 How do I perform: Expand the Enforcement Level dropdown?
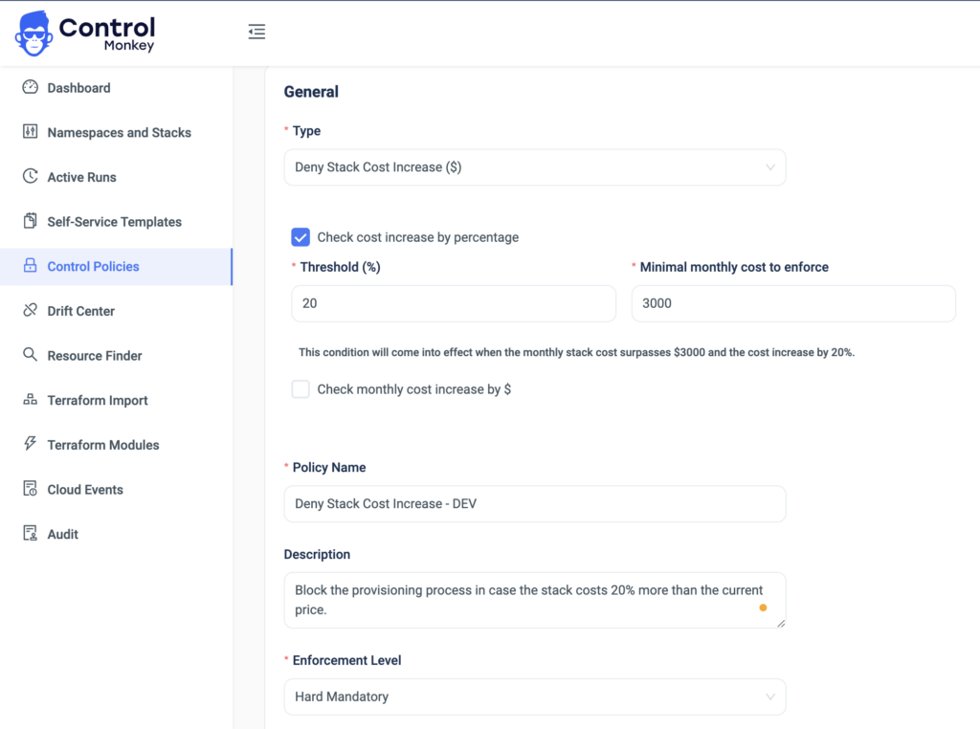coord(535,696)
